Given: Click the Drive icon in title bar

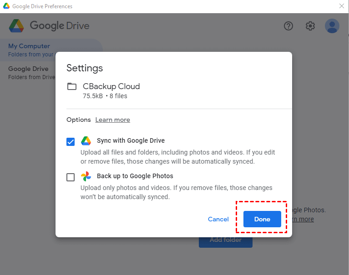Looking at the screenshot, I should pos(6,6).
